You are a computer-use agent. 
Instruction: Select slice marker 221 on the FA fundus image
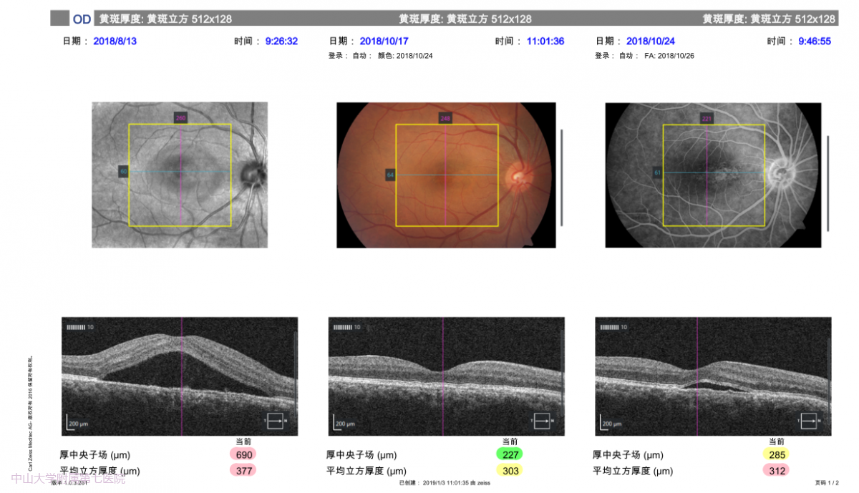coord(707,118)
